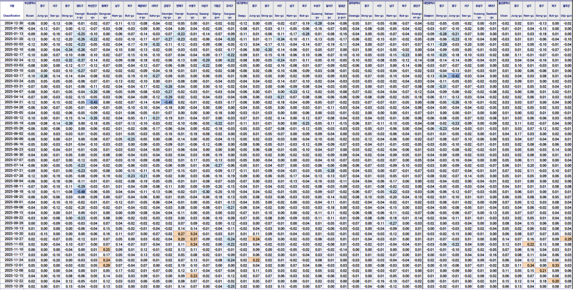The height and width of the screenshot is (290, 573).
Task: Click the Suseong-gu column header
Action: click(317, 16)
